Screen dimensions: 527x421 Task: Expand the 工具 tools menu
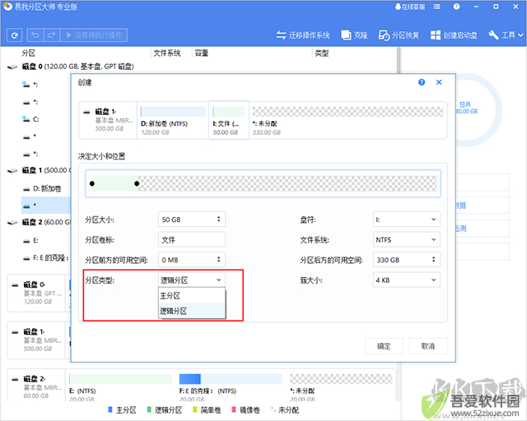click(506, 35)
